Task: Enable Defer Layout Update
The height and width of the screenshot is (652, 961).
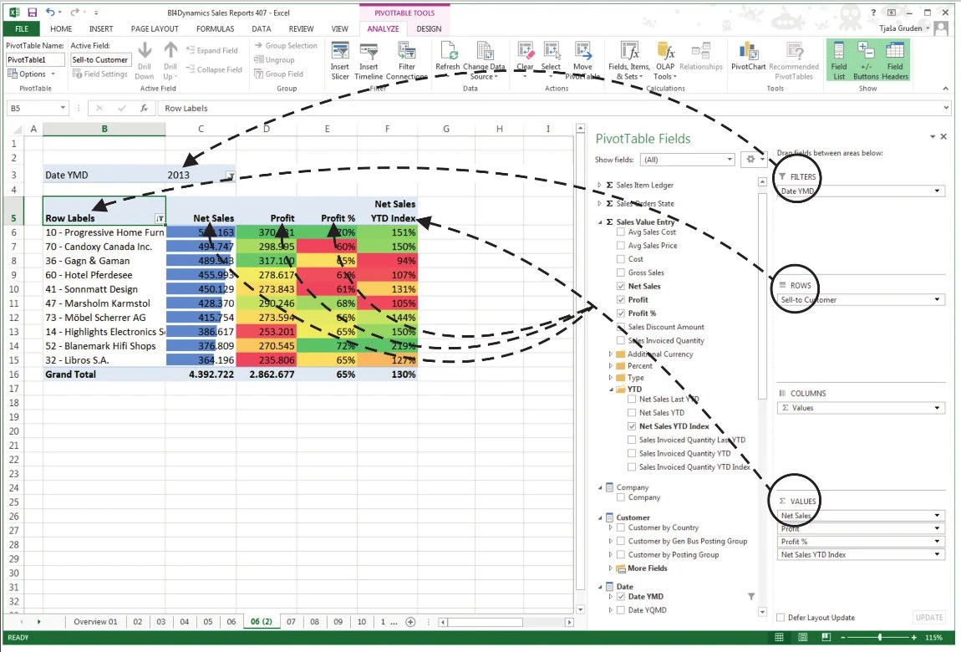Action: point(780,617)
